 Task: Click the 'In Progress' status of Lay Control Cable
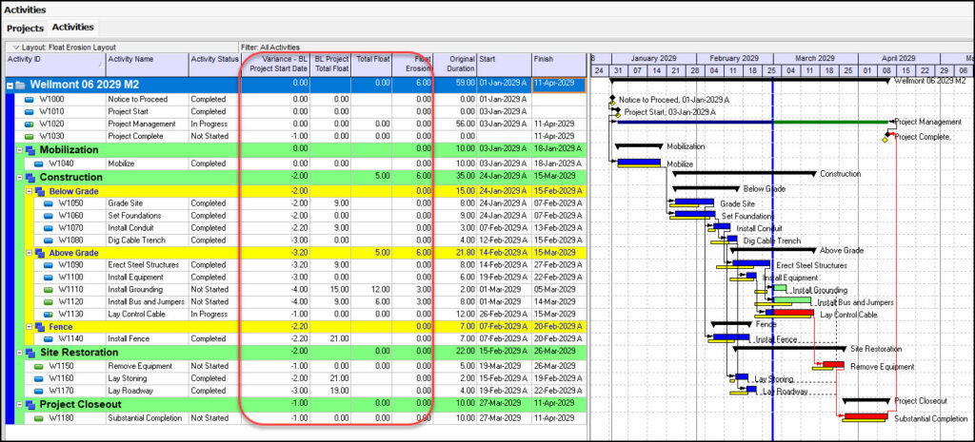pos(209,314)
